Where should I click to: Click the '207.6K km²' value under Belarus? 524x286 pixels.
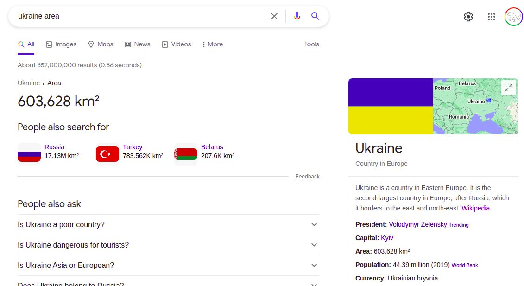click(218, 156)
